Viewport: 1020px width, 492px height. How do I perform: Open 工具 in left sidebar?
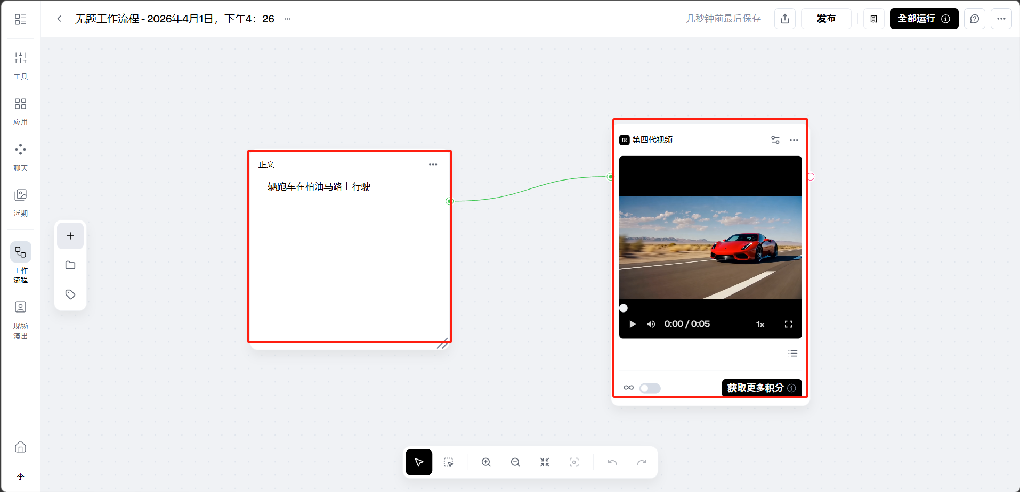click(20, 65)
